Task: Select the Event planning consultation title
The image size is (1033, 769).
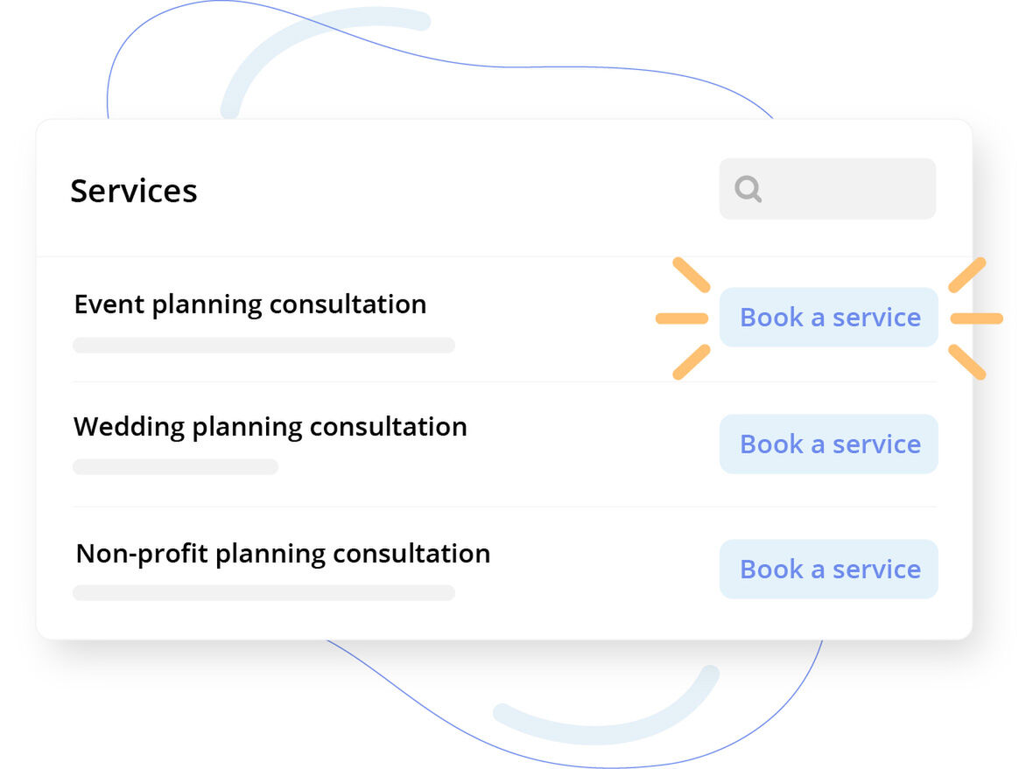Action: (250, 304)
